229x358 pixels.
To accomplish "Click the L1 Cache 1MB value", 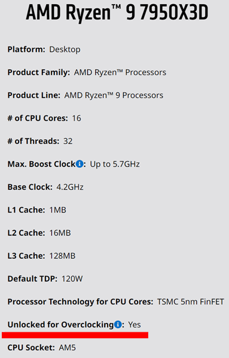I will (x=57, y=210).
